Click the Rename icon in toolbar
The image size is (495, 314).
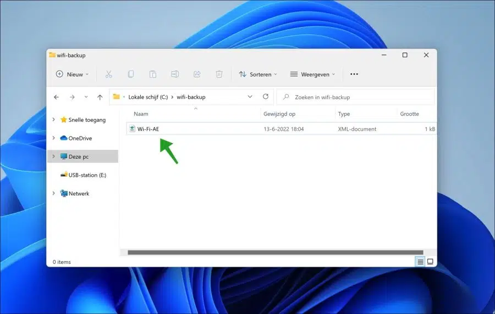coord(175,74)
